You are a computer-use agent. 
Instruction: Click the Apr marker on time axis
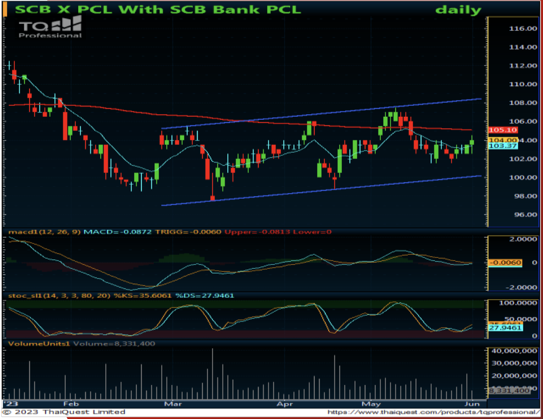284,404
